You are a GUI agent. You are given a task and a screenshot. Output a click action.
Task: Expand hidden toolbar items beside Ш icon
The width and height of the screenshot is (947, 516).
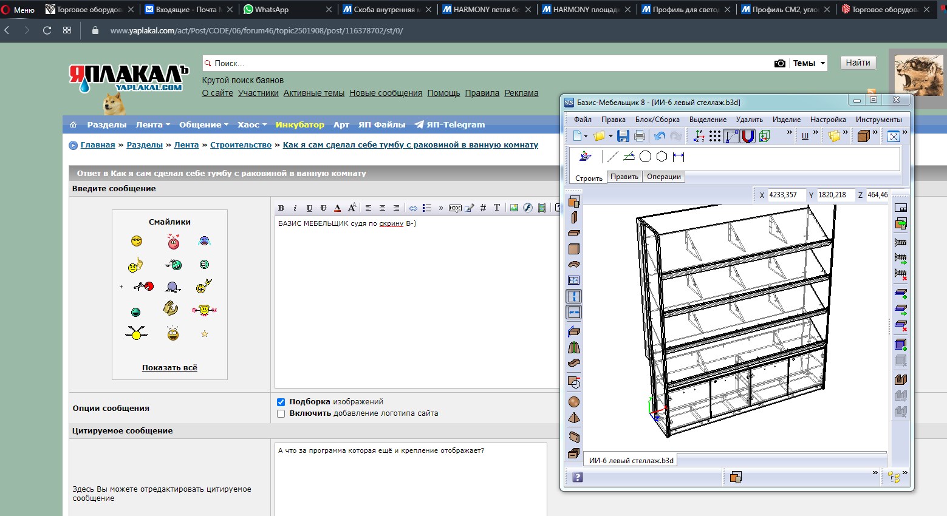pos(815,132)
